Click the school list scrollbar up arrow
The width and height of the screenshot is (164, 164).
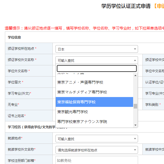click(x=135, y=75)
